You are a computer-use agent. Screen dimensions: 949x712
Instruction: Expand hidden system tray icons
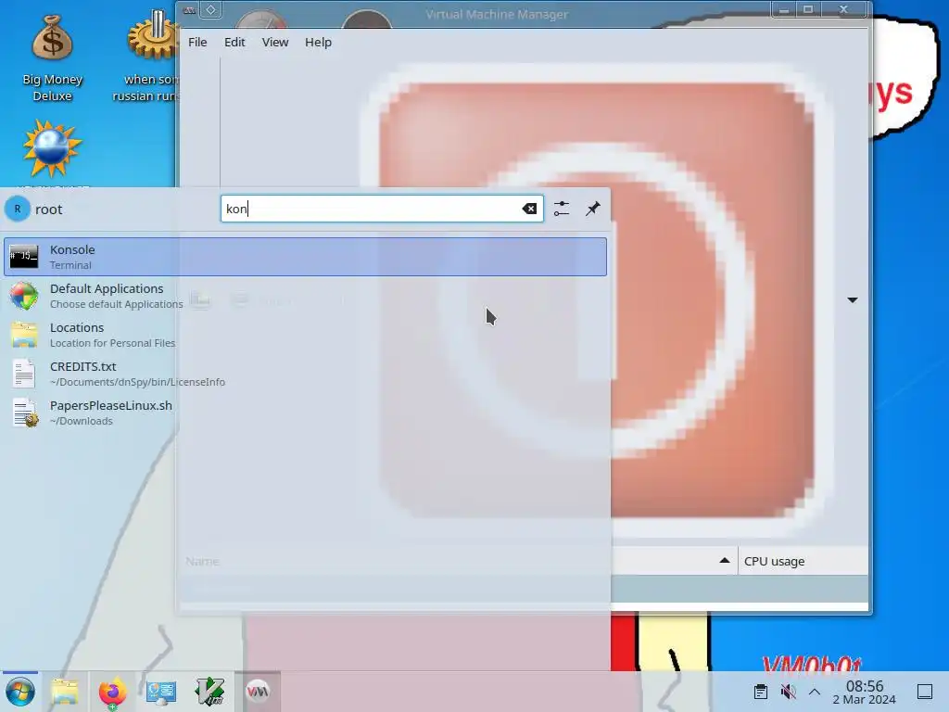(x=815, y=692)
